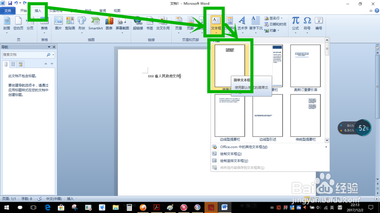This screenshot has height=213, width=380.
Task: Undo the last action
Action: (16, 3)
